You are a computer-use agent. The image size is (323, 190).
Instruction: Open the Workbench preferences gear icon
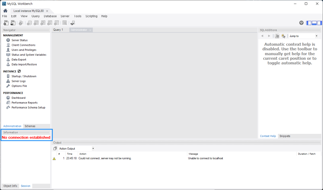pos(301,23)
